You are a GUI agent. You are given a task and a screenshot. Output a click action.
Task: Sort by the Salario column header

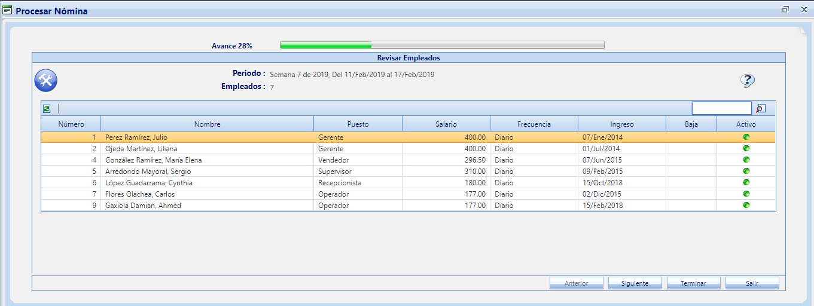pyautogui.click(x=446, y=124)
